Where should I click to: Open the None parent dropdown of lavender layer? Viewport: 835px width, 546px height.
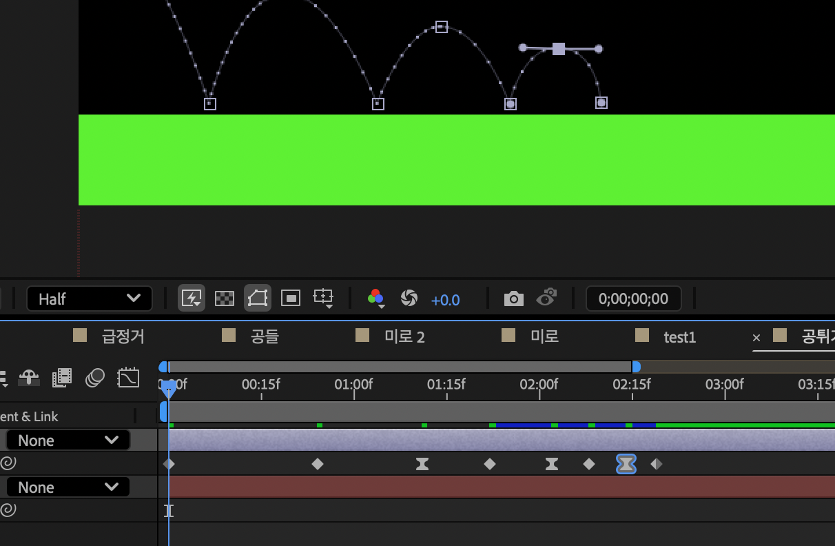click(68, 441)
